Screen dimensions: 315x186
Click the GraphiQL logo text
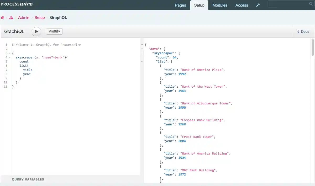click(14, 31)
